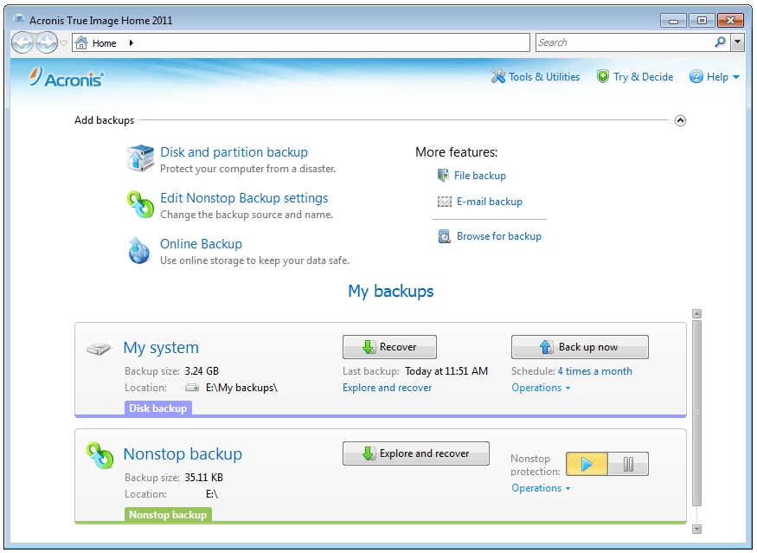Image resolution: width=757 pixels, height=553 pixels.
Task: Click the 3.24 GB backup size value
Action: (202, 371)
